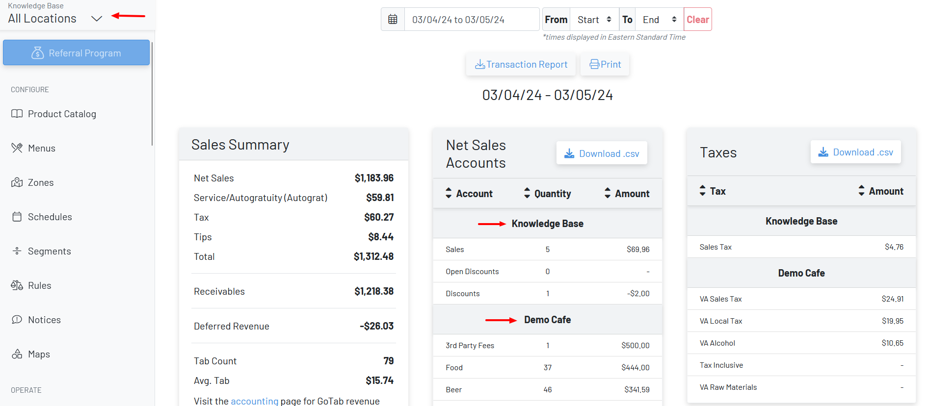
Task: Follow the accounting page link
Action: pos(254,401)
